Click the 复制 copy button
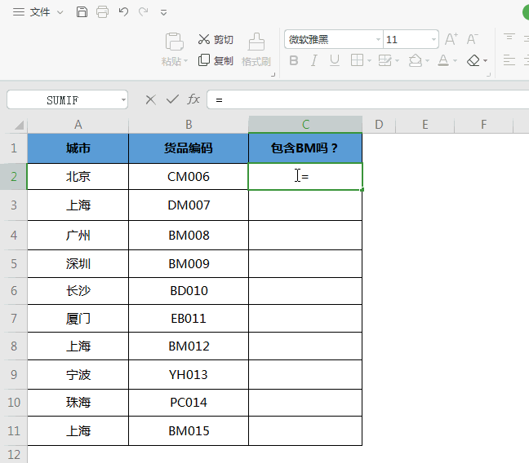The image size is (529, 463). (x=216, y=60)
